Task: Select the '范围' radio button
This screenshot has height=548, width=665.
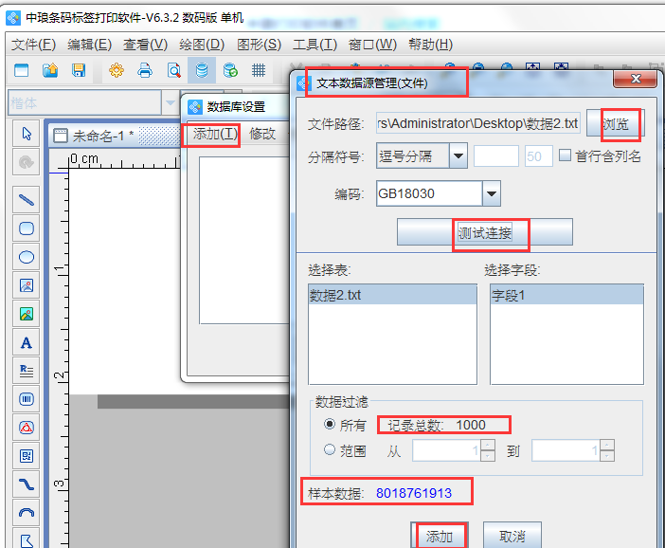Action: coord(330,450)
